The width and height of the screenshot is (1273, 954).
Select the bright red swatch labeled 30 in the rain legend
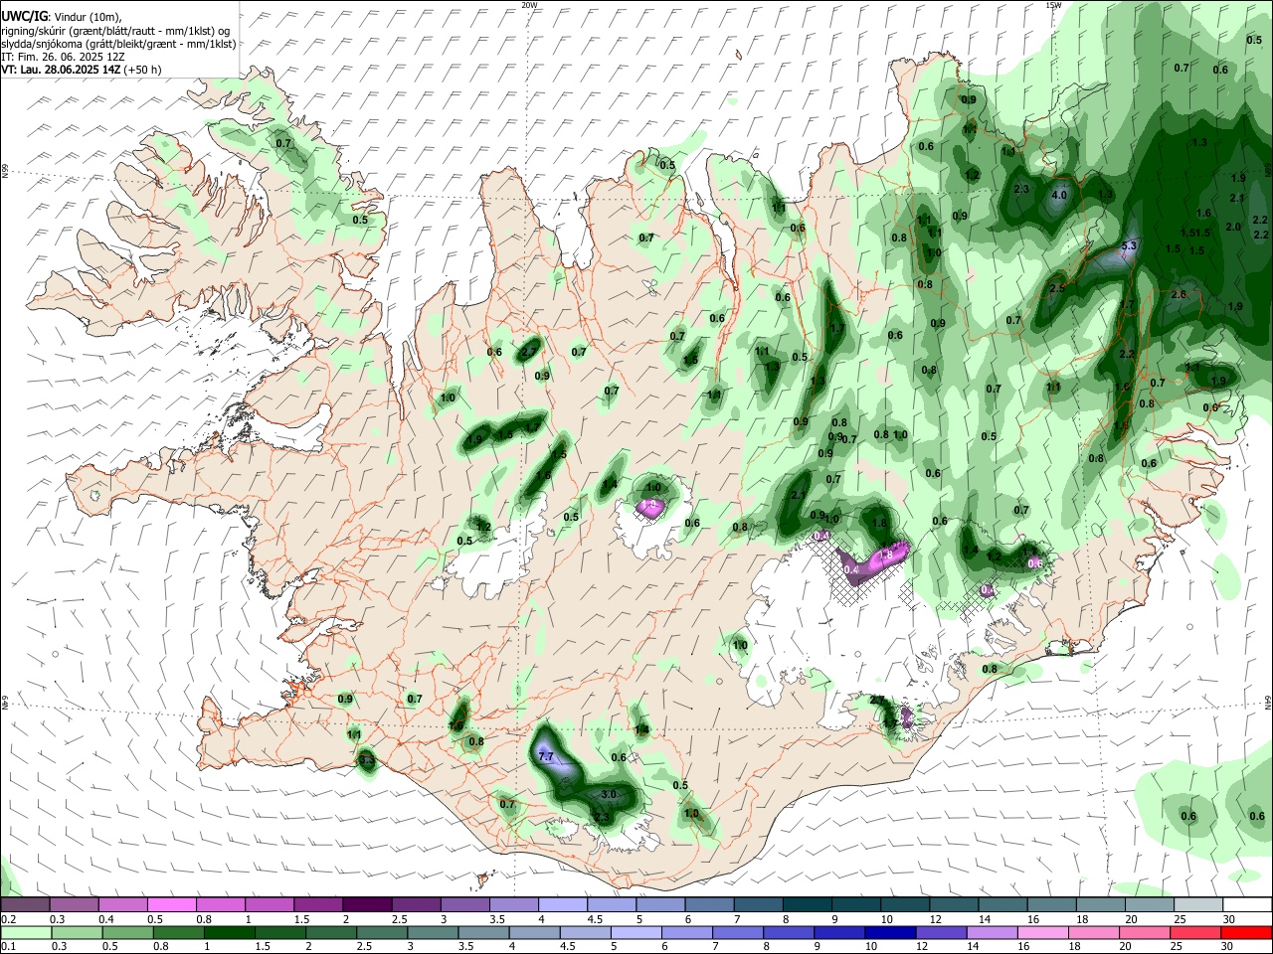1247,932
